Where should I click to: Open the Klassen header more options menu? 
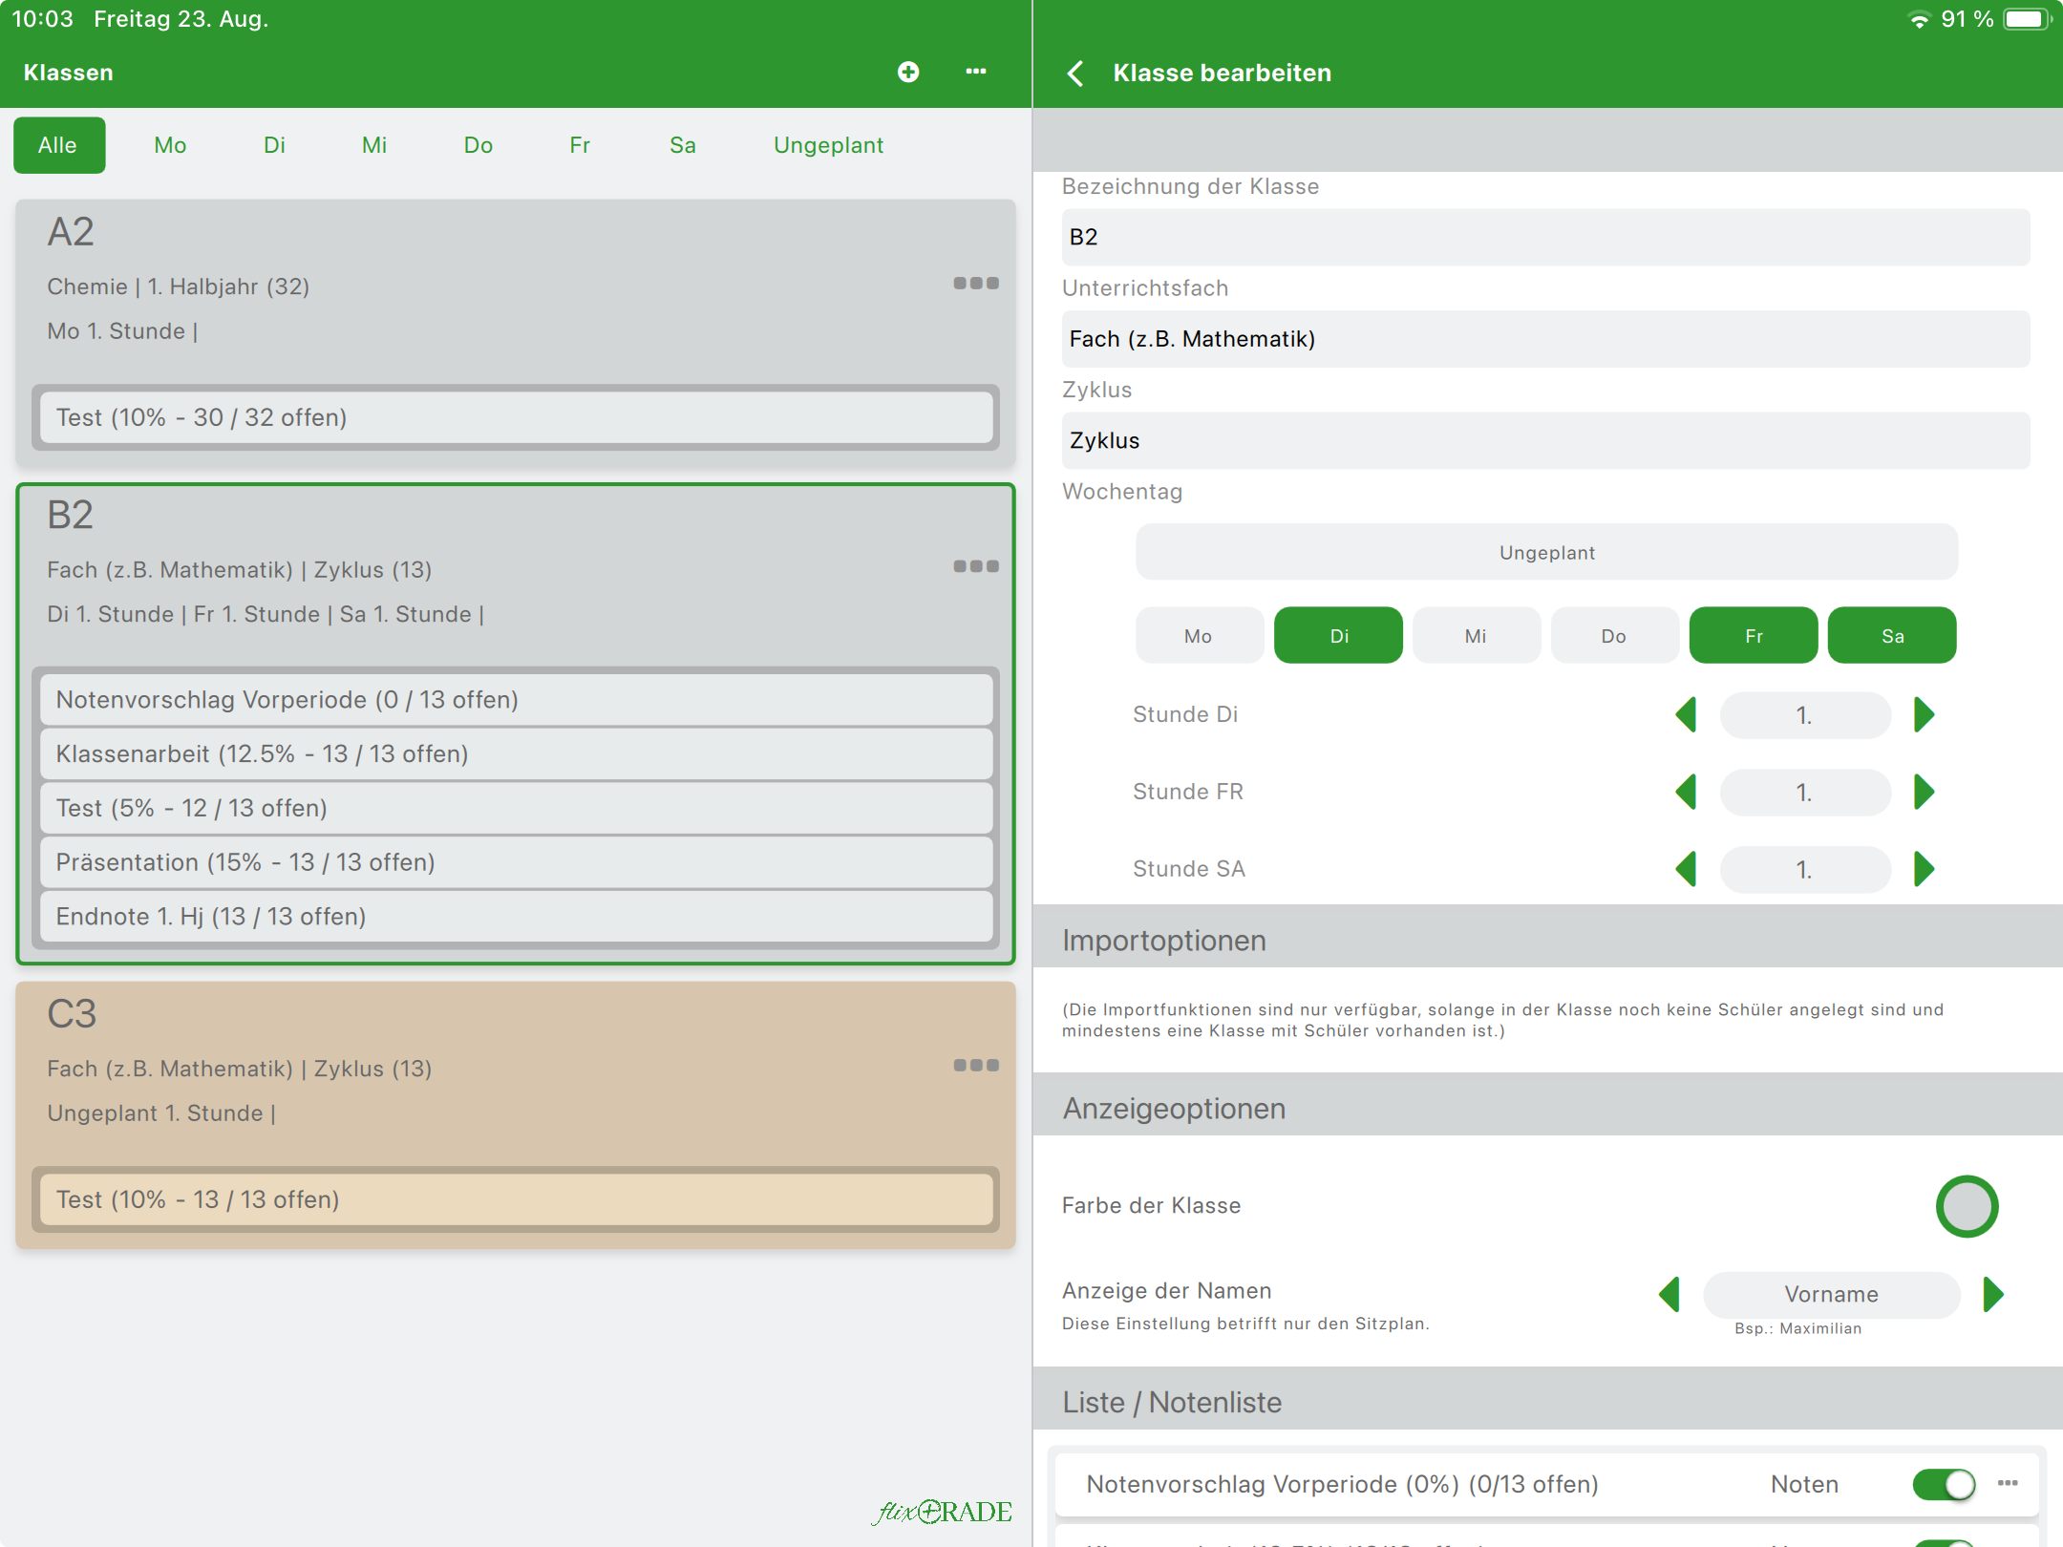pyautogui.click(x=975, y=72)
